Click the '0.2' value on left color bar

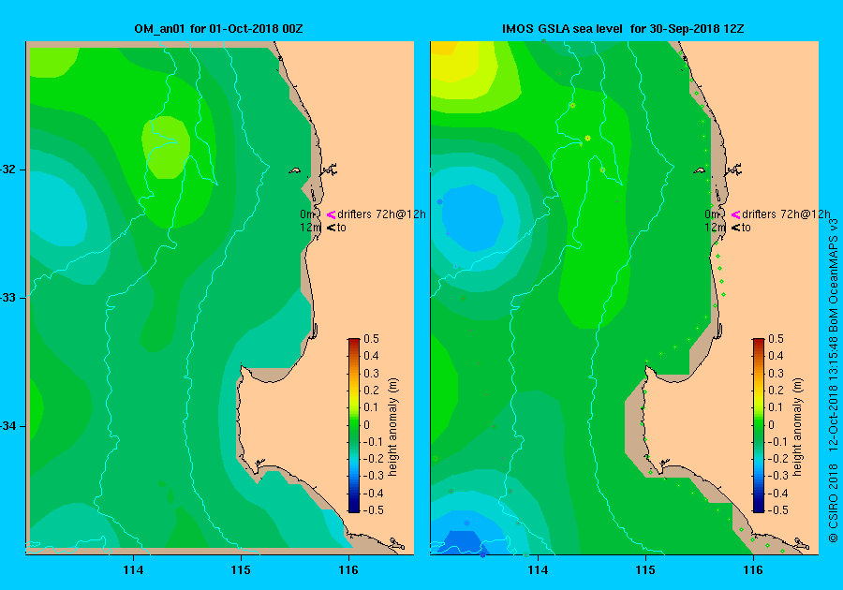372,391
